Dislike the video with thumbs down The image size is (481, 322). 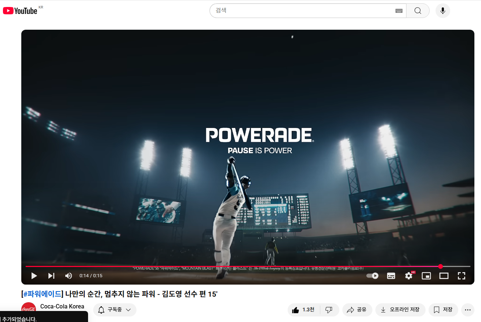tap(329, 310)
